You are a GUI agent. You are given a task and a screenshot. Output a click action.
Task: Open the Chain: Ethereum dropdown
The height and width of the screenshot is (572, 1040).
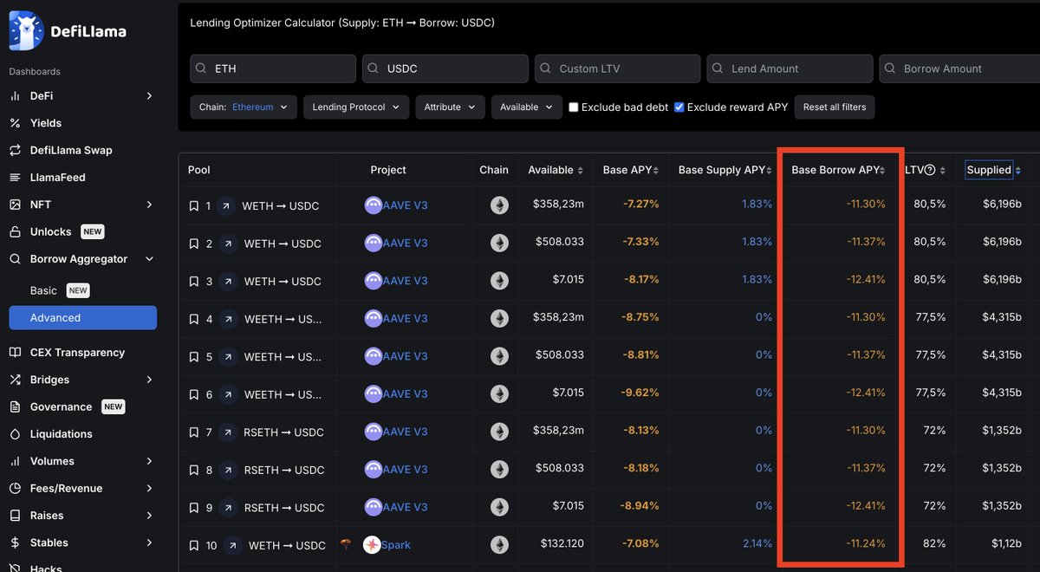[244, 107]
